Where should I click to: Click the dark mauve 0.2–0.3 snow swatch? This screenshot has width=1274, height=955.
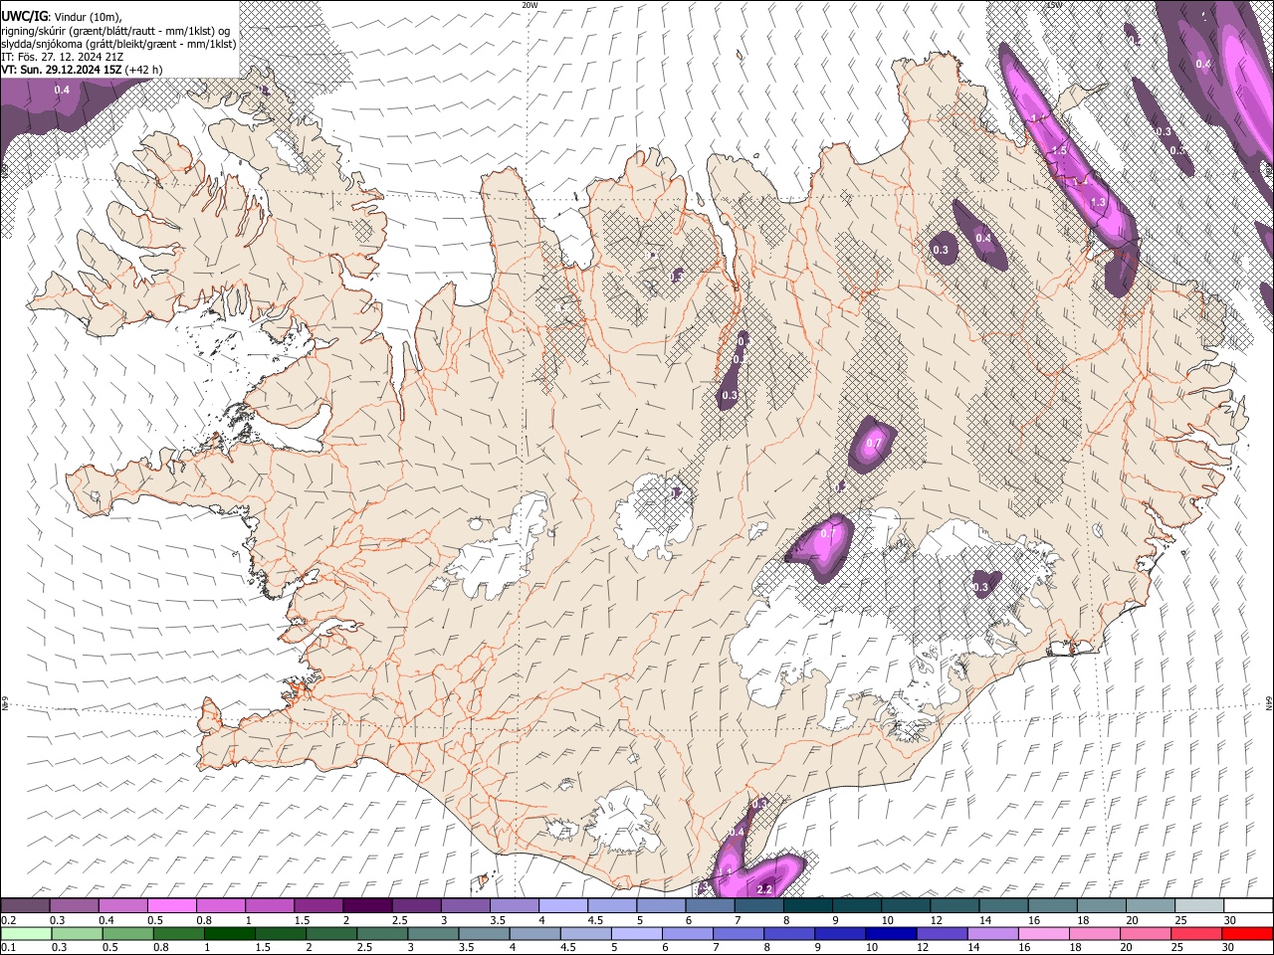coord(26,906)
